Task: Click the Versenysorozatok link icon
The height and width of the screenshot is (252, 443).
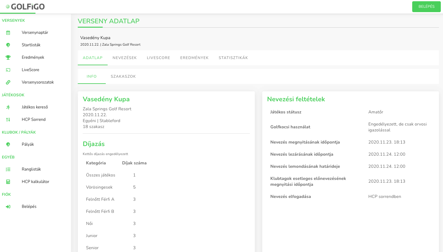Action: 8,82
